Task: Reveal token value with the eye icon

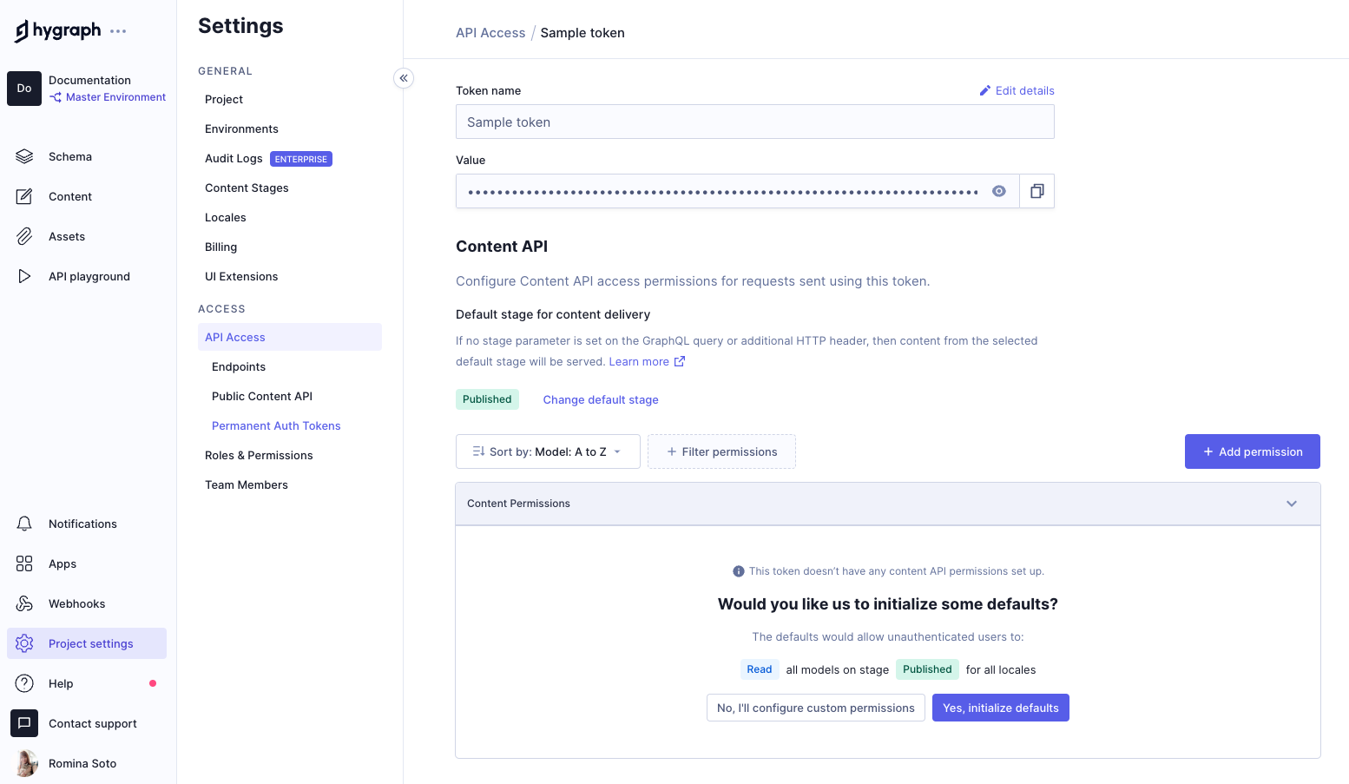Action: 999,191
